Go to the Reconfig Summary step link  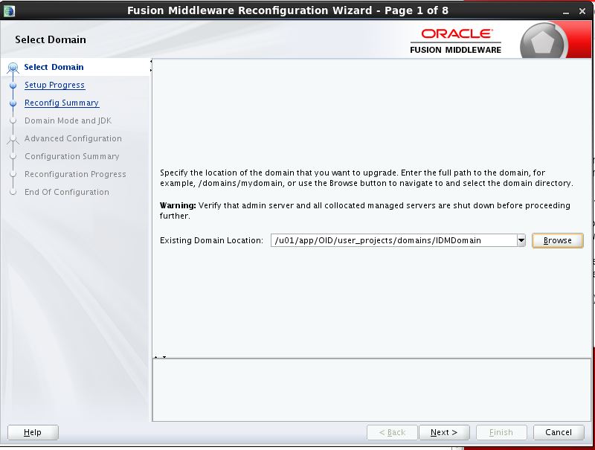pyautogui.click(x=62, y=103)
